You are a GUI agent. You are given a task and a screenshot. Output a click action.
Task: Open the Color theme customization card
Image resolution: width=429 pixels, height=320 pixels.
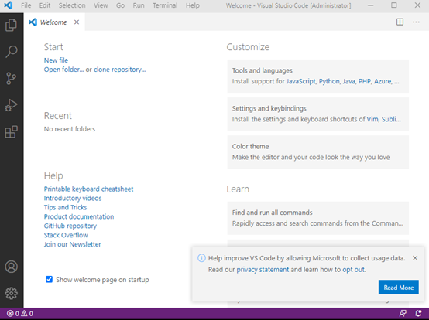click(x=318, y=151)
